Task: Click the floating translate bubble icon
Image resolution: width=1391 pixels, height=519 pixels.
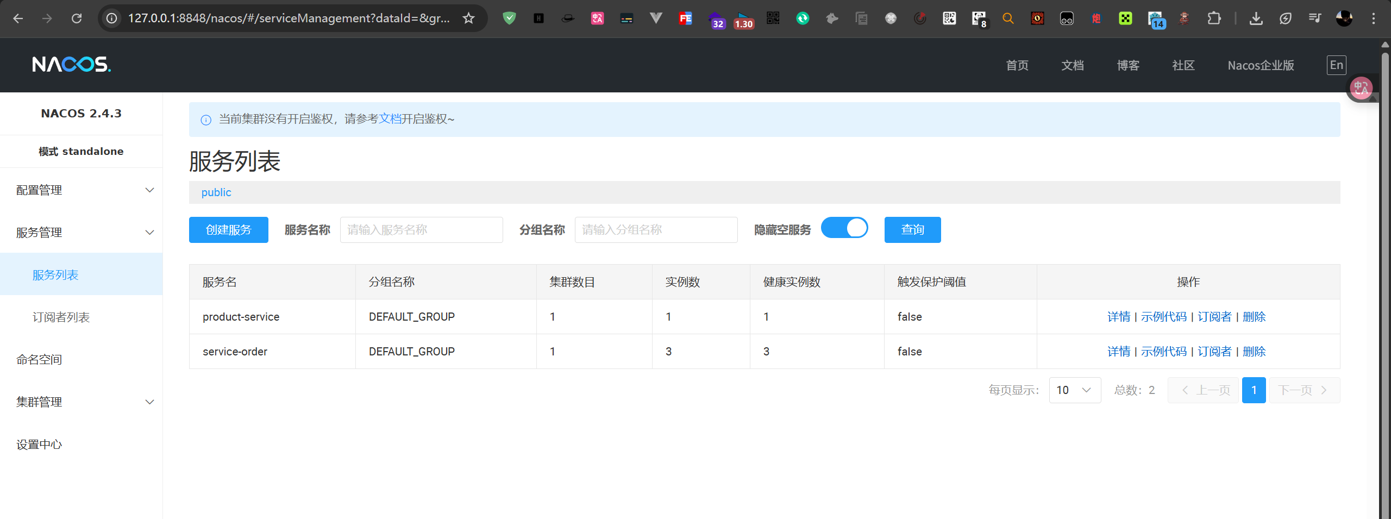Action: [x=1361, y=88]
